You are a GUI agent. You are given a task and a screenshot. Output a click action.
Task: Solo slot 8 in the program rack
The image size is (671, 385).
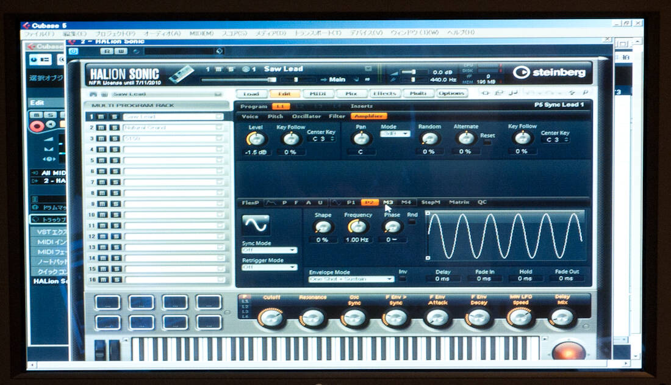pyautogui.click(x=115, y=193)
